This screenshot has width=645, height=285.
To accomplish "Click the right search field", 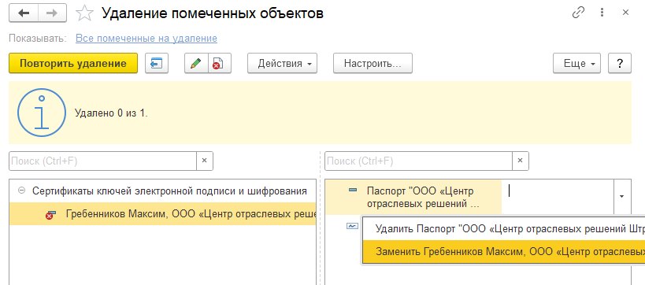I will (418, 161).
